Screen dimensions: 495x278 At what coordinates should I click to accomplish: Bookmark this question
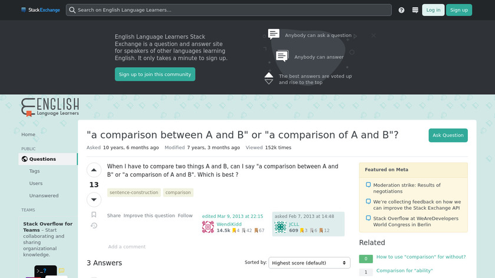[x=94, y=215]
